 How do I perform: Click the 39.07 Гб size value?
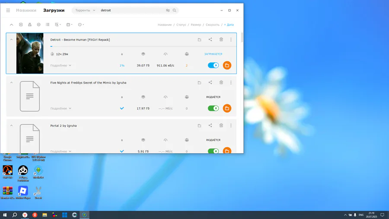[x=143, y=65]
